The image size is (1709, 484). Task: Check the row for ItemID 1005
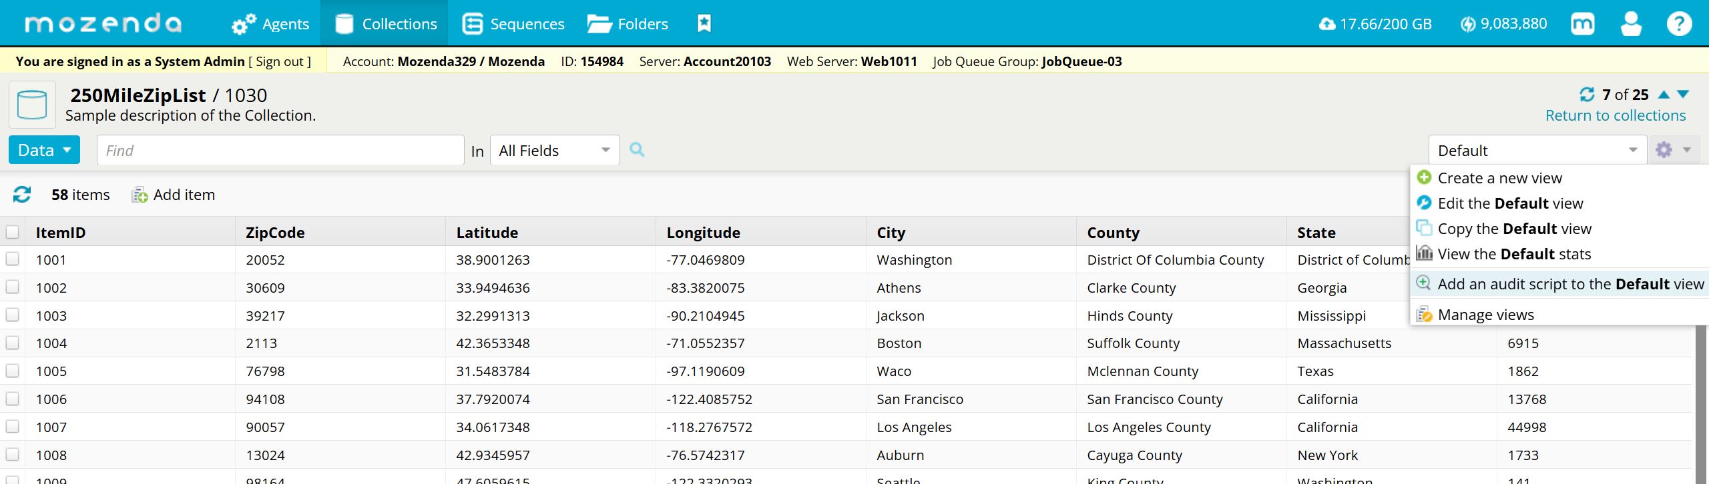[x=12, y=371]
